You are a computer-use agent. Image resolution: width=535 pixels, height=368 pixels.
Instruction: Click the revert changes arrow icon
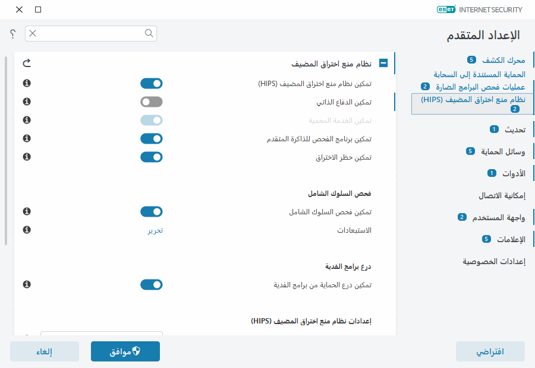pyautogui.click(x=27, y=63)
